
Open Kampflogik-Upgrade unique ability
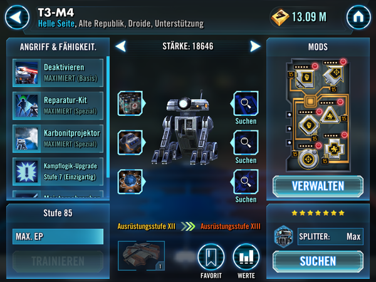(58, 172)
